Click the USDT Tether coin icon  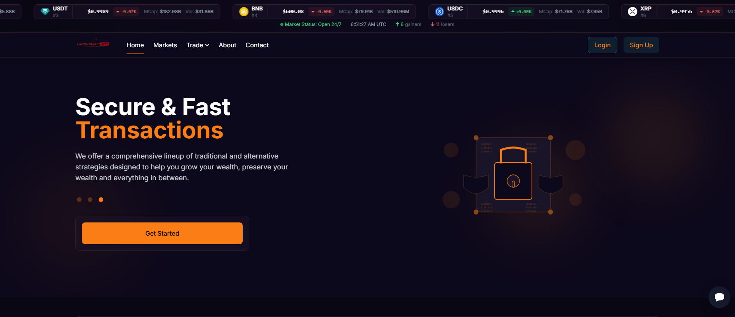[45, 12]
